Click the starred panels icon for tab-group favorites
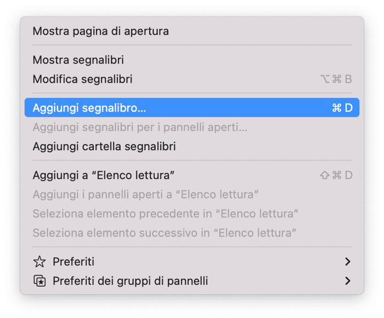Image resolution: width=384 pixels, height=318 pixels. tap(39, 281)
